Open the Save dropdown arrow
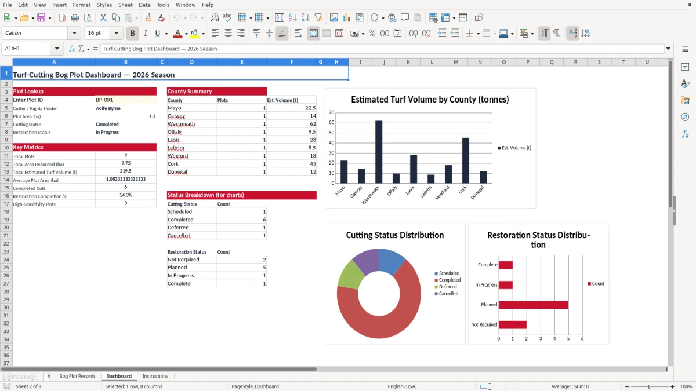Image resolution: width=696 pixels, height=391 pixels. coord(50,18)
